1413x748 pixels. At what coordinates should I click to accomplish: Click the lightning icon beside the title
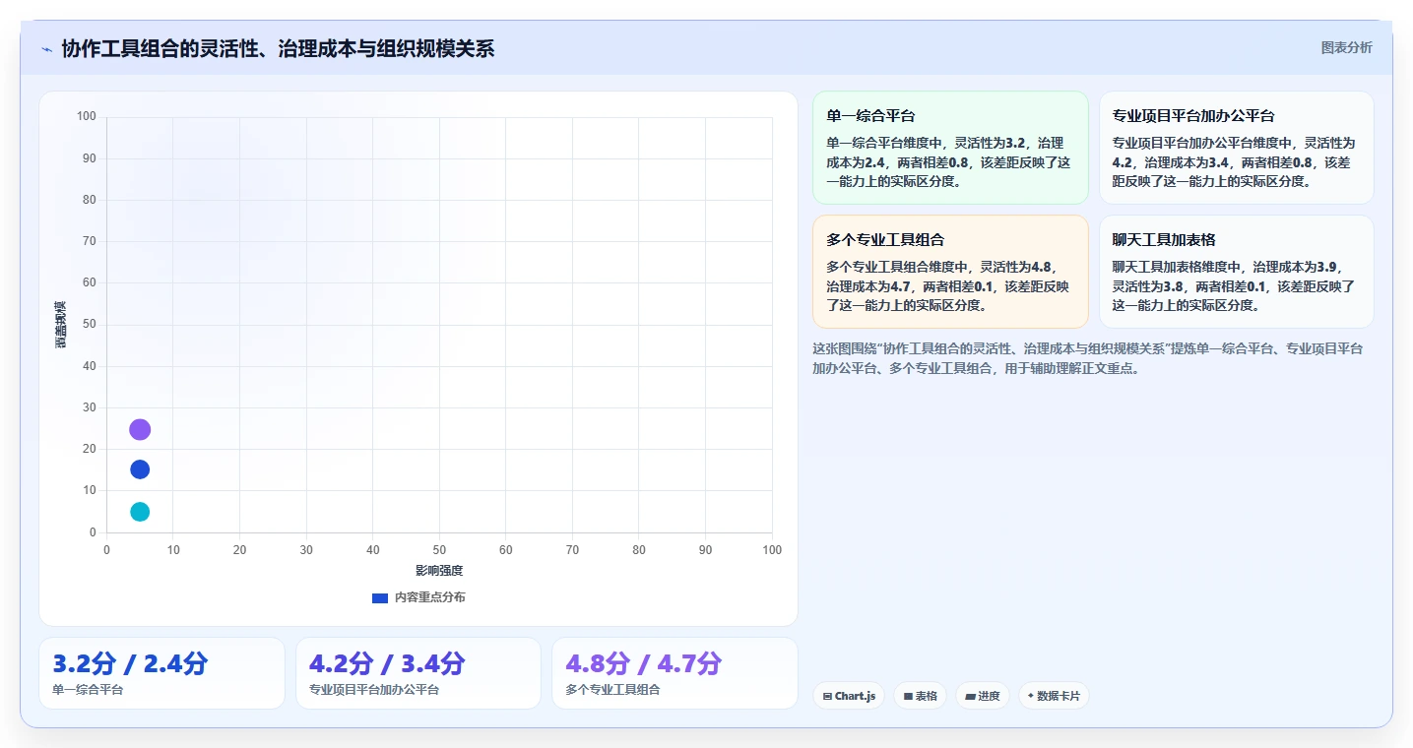pos(46,48)
